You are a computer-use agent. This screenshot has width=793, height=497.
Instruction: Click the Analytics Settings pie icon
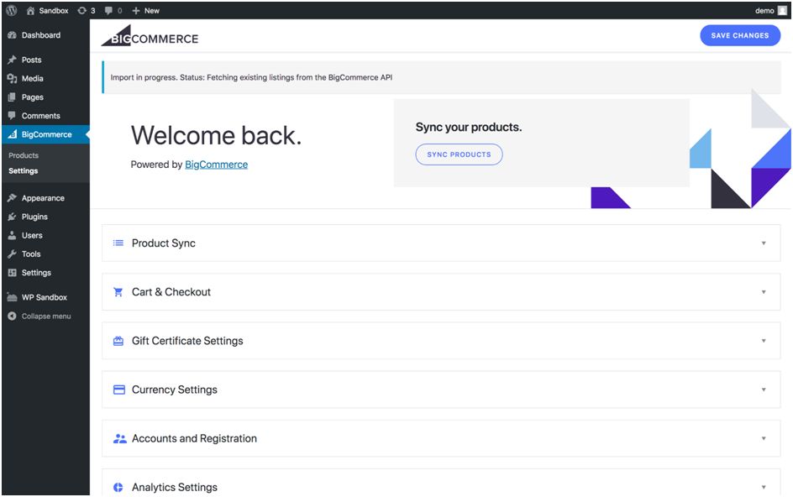tap(117, 487)
